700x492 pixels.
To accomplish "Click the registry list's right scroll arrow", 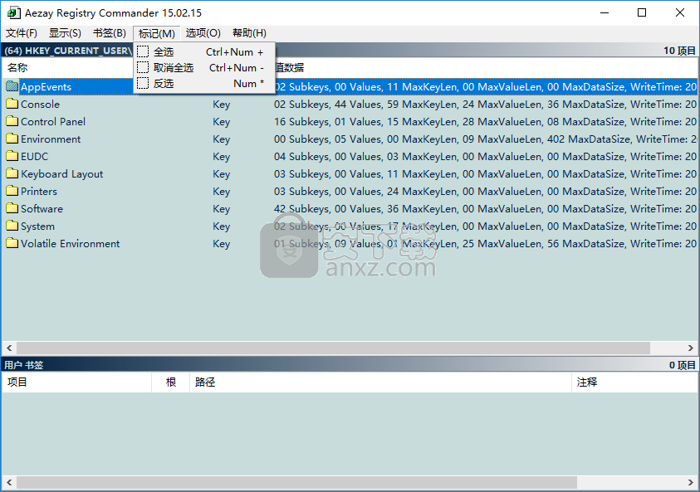I will (690, 348).
